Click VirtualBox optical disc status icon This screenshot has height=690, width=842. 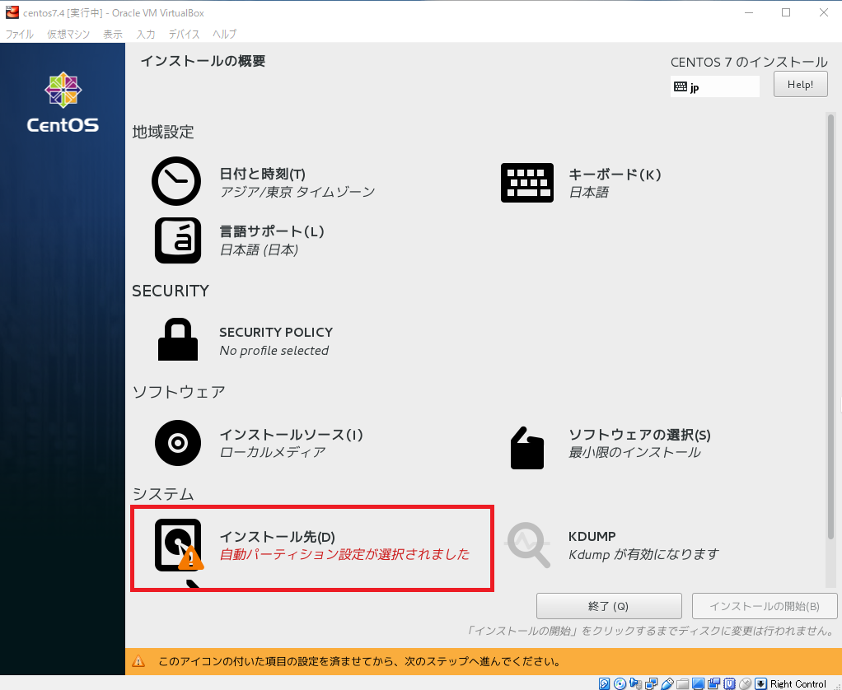620,683
